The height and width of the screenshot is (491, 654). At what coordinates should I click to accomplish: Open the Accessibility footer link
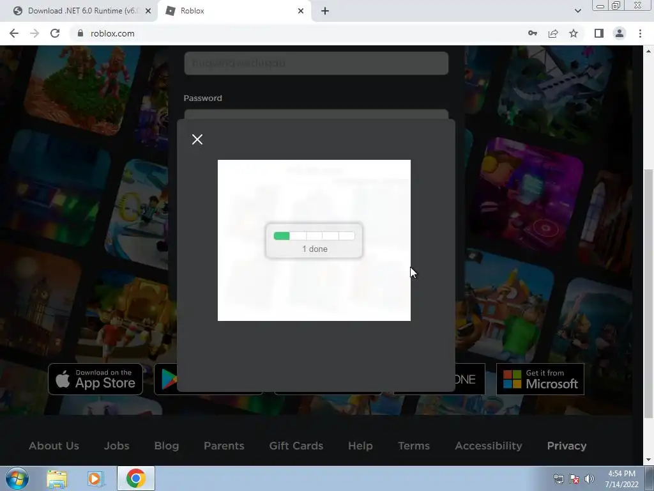[489, 446]
